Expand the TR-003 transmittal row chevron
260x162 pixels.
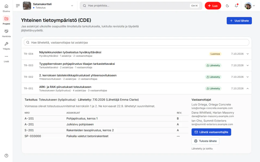[x=248, y=65]
